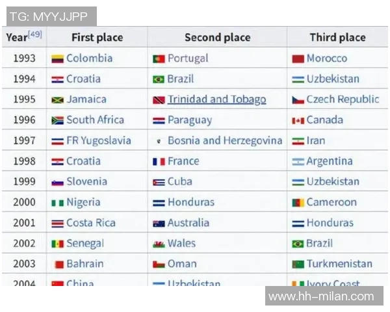Viewport: 390px width, 312px height.
Task: Click the Canada flag icon
Action: [298, 120]
